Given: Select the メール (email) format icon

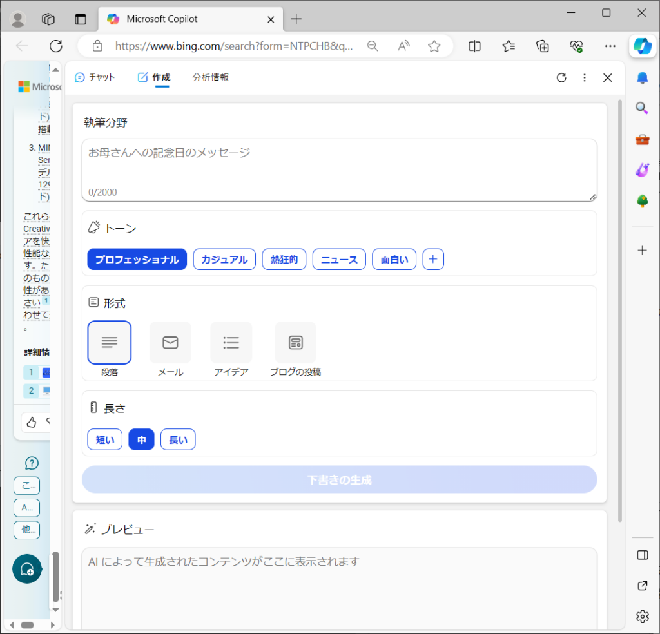Looking at the screenshot, I should tap(170, 342).
